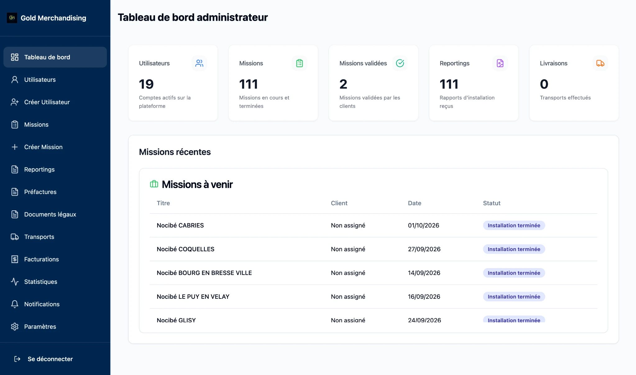Click Se déconnecter to log out
The height and width of the screenshot is (375, 636).
point(50,359)
